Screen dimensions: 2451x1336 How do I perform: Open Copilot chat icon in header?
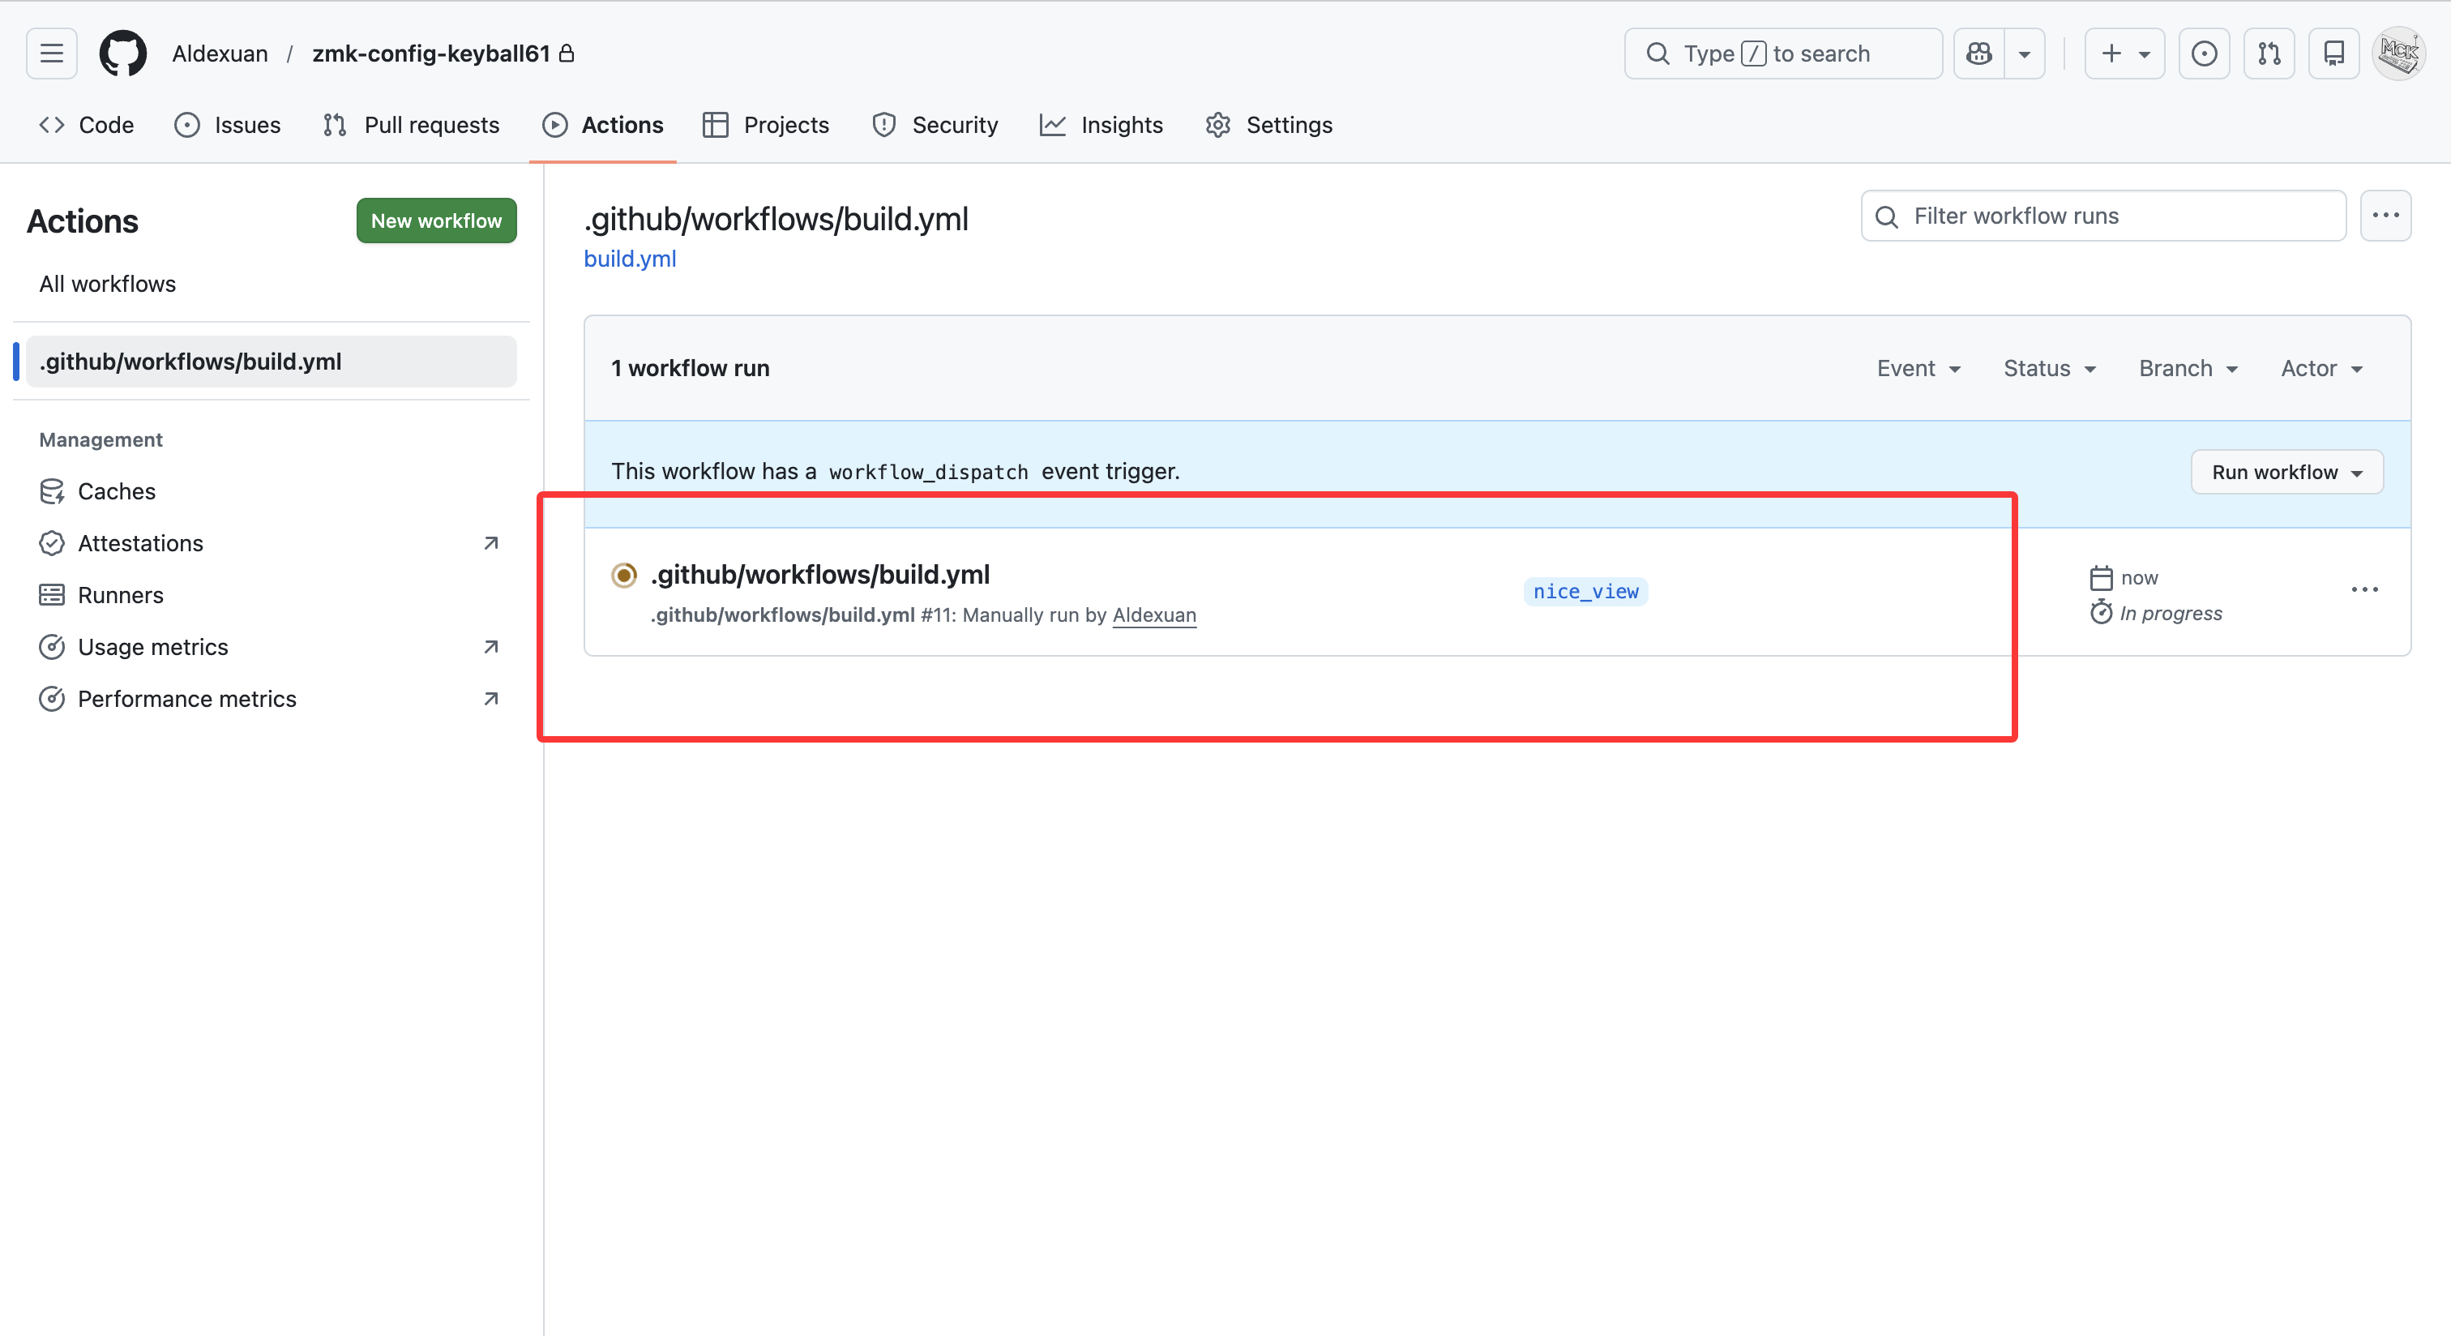(1979, 54)
